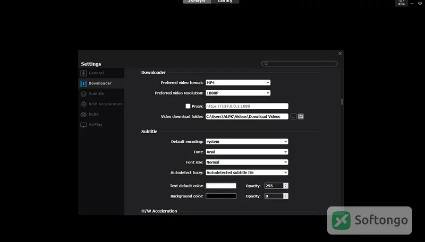This screenshot has height=242, width=425.
Task: Open the Autodetect fuzzy dropdown
Action: (247, 172)
